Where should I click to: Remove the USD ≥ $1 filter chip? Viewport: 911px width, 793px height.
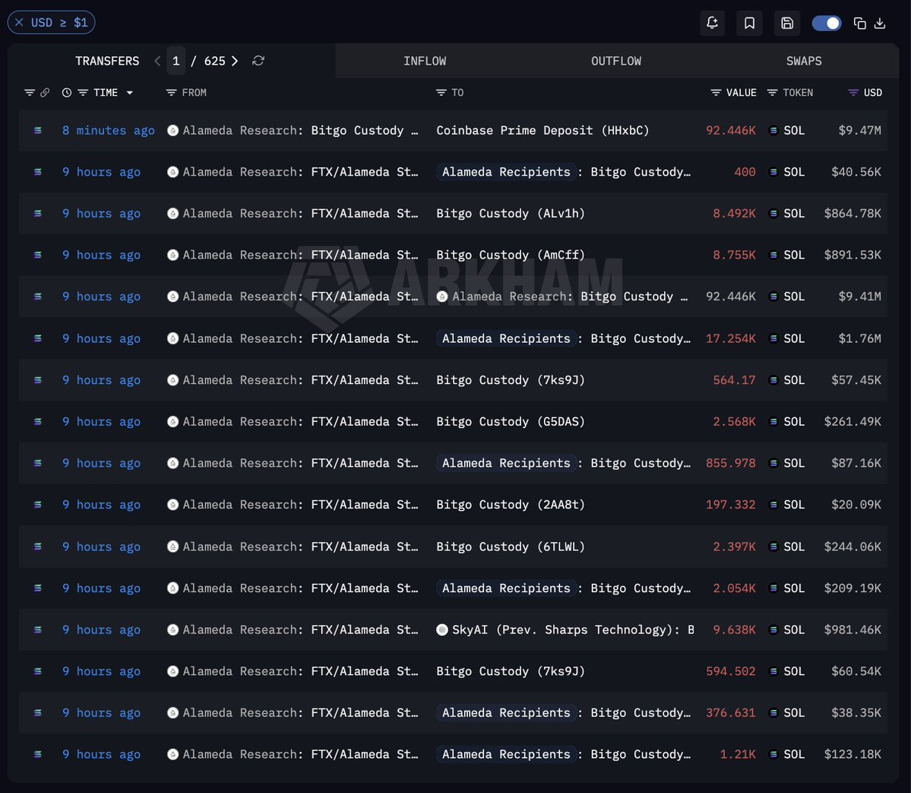pos(19,23)
